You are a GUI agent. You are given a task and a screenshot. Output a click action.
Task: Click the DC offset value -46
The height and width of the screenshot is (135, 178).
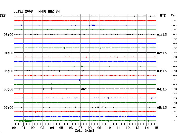[175, 75]
